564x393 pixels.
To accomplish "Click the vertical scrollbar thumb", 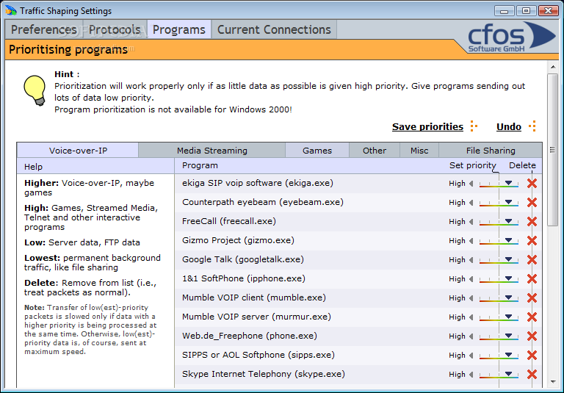I will [552, 150].
